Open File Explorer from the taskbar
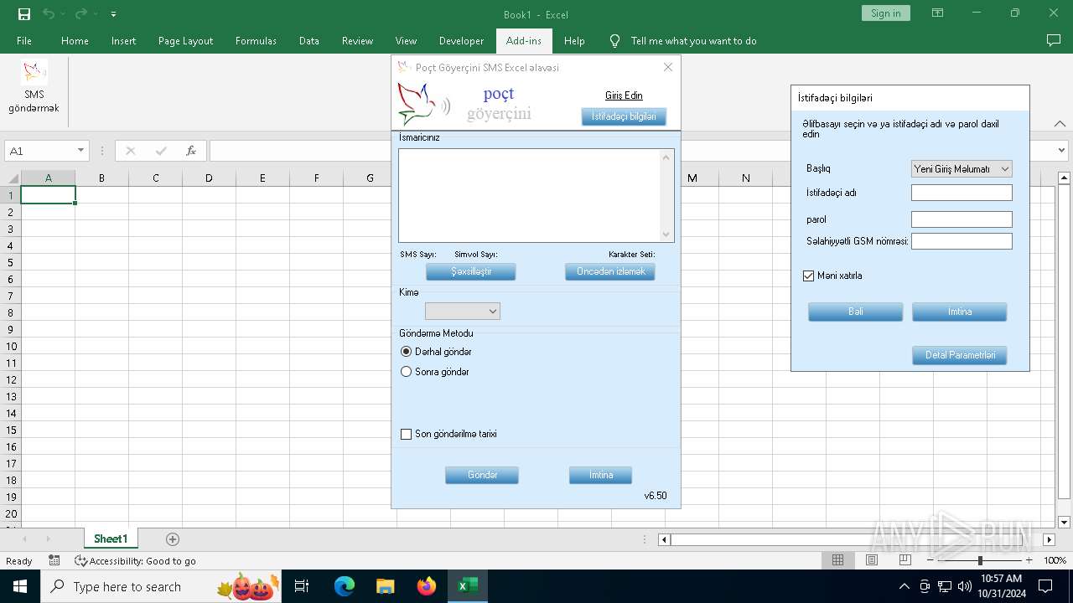 tap(386, 586)
